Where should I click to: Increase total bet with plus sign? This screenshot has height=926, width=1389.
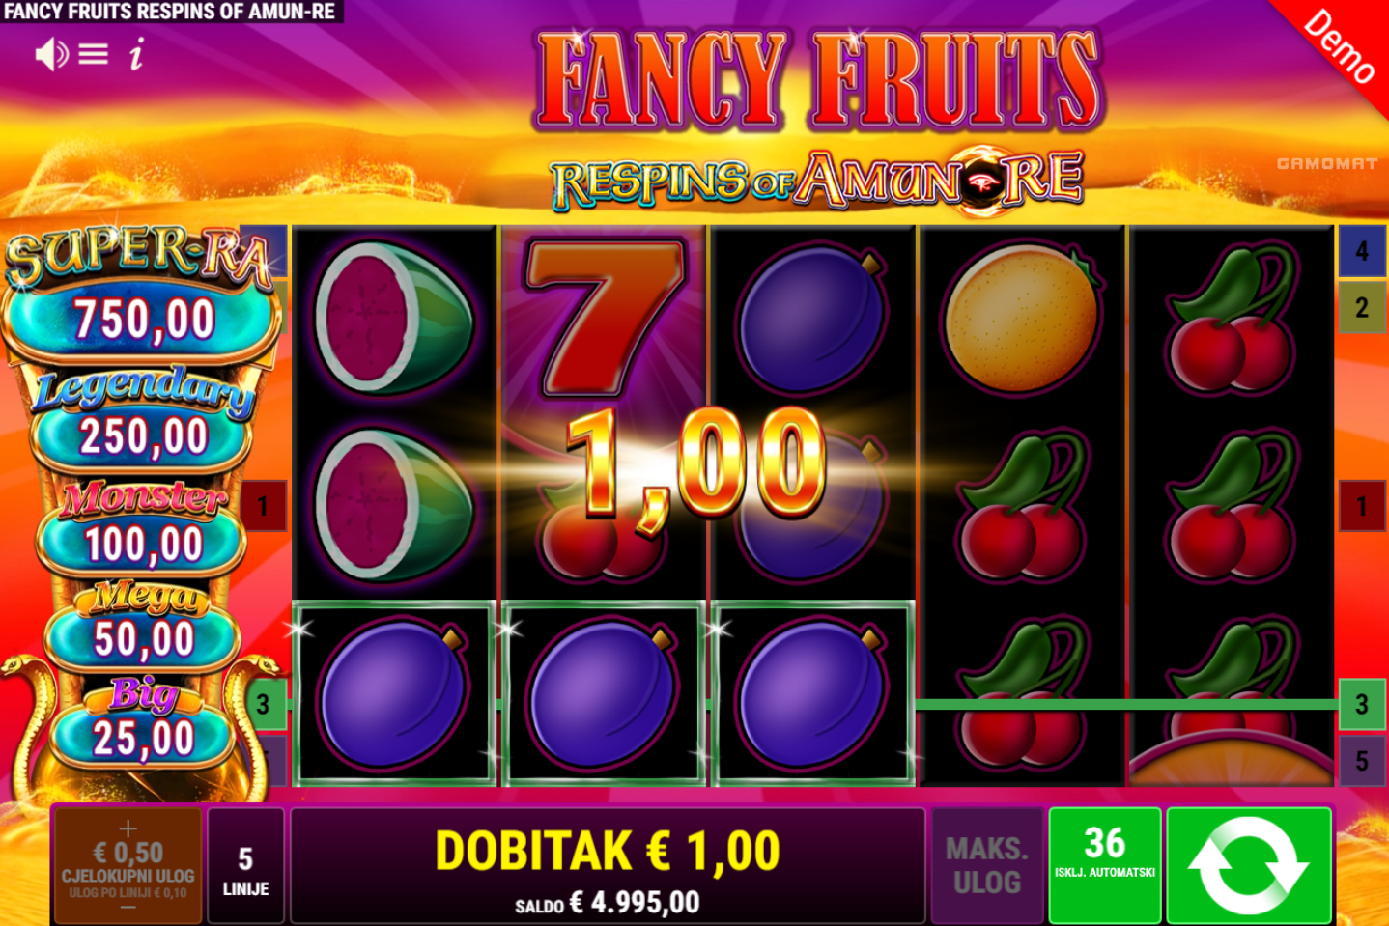pos(128,828)
